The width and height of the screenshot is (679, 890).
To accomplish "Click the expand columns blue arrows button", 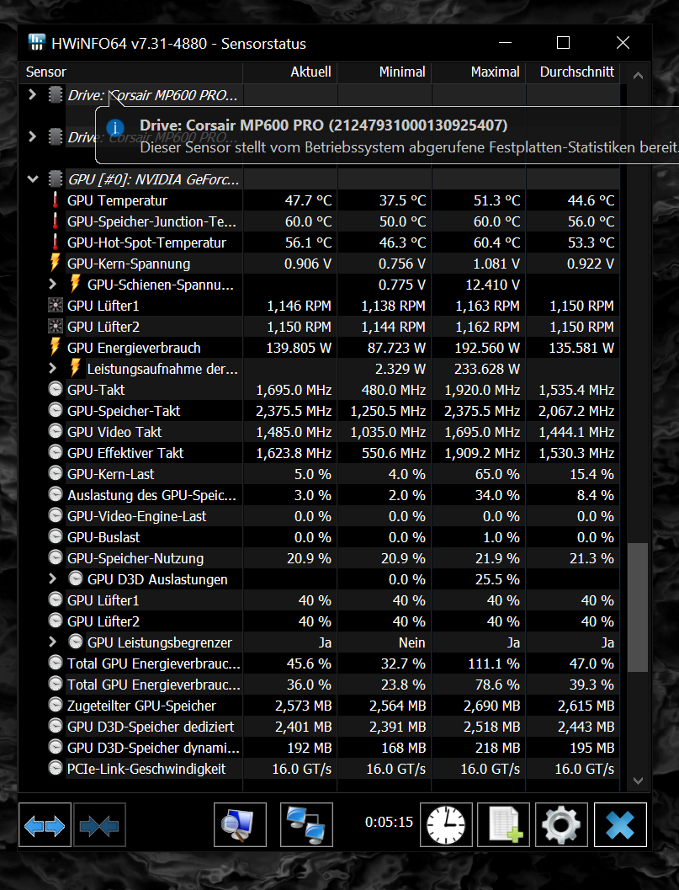I will (45, 825).
